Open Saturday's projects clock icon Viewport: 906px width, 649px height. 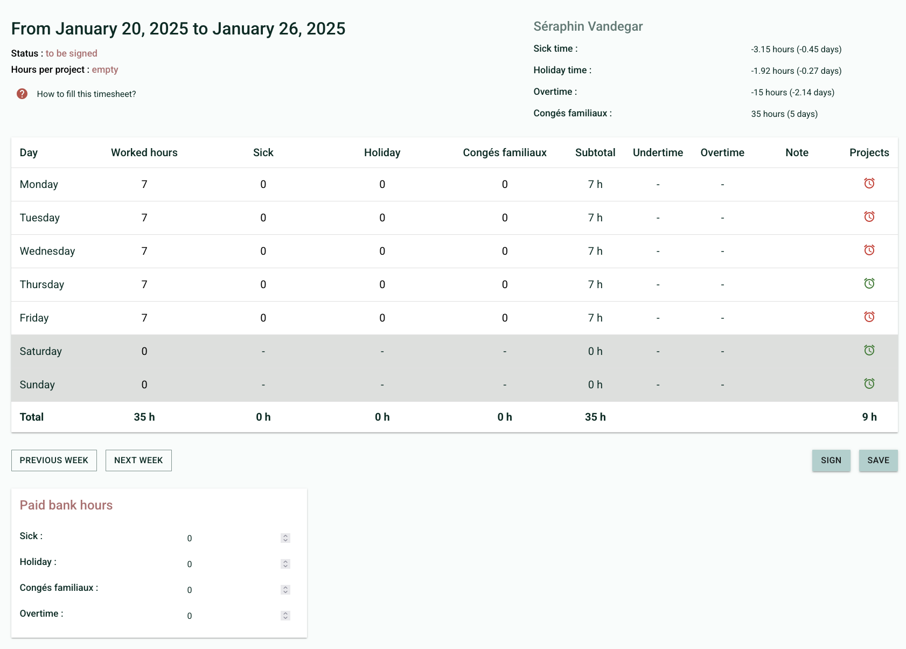pyautogui.click(x=869, y=350)
